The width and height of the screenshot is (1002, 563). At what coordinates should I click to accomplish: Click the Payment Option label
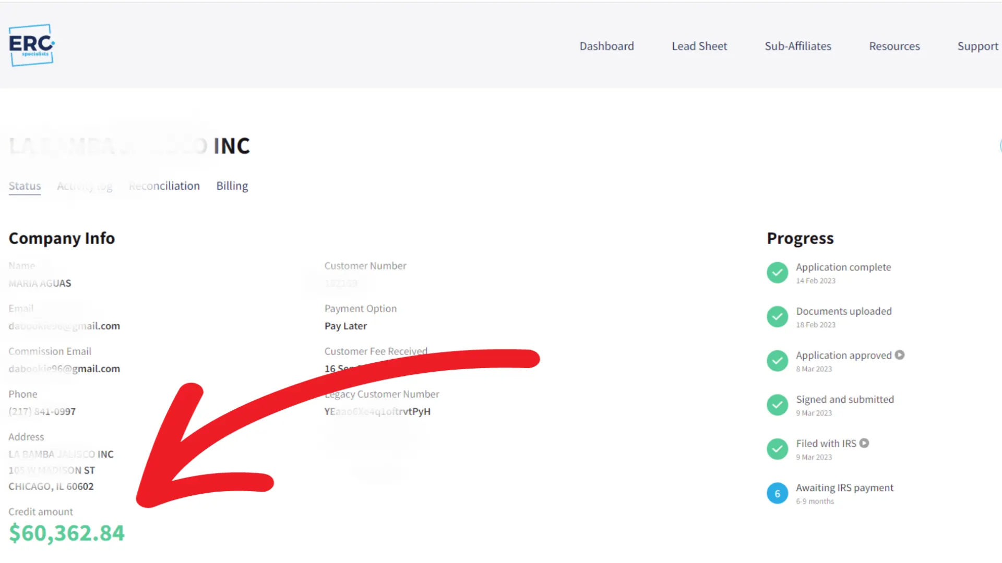(x=361, y=309)
